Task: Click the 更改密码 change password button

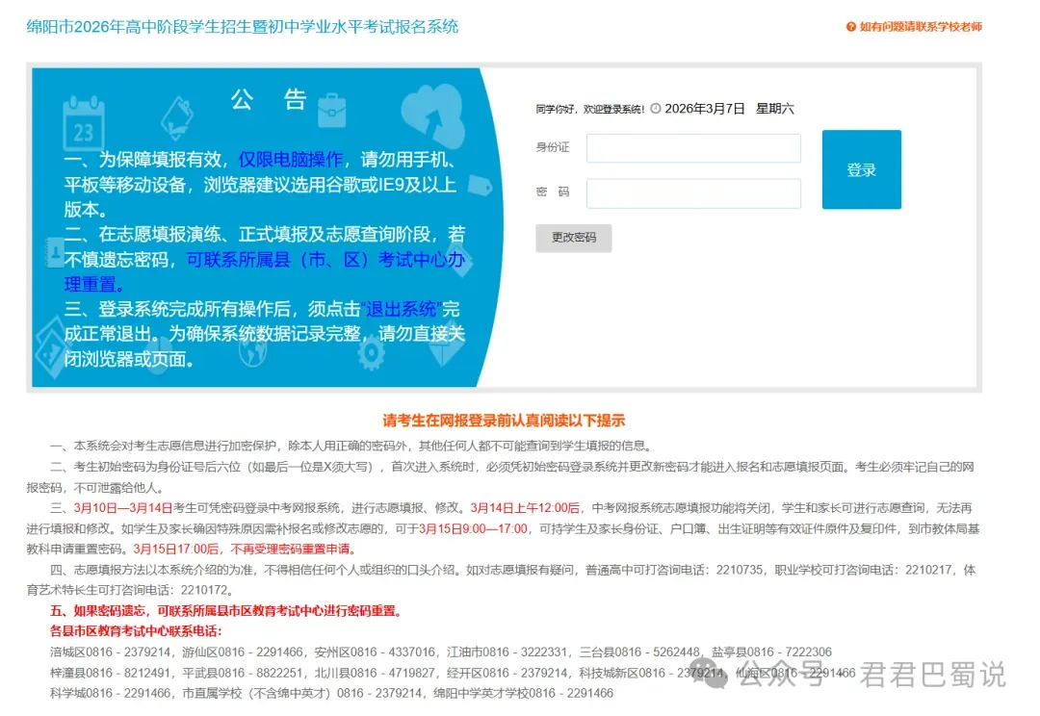Action: 573,238
